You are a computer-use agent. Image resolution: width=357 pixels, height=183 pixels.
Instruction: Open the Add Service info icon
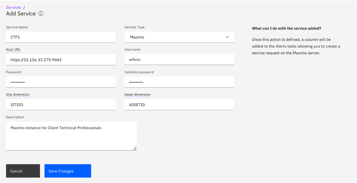tap(41, 14)
